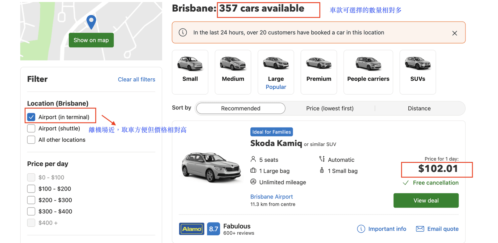Select the People carriers category
Image resolution: width=498 pixels, height=243 pixels.
coord(368,72)
